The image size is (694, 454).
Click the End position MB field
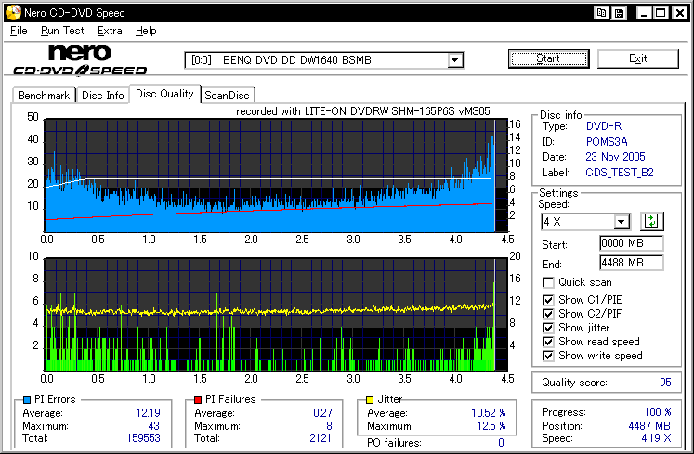pos(631,263)
